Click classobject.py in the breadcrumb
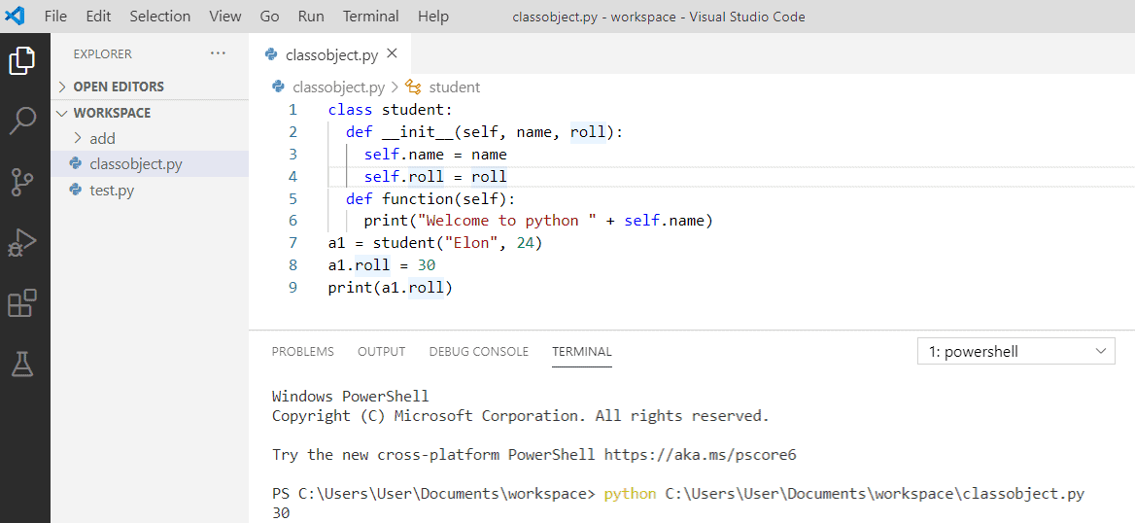 pos(339,87)
